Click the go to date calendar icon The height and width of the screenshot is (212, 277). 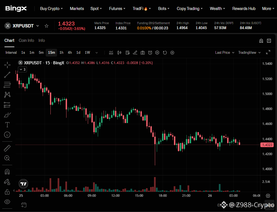[24, 205]
